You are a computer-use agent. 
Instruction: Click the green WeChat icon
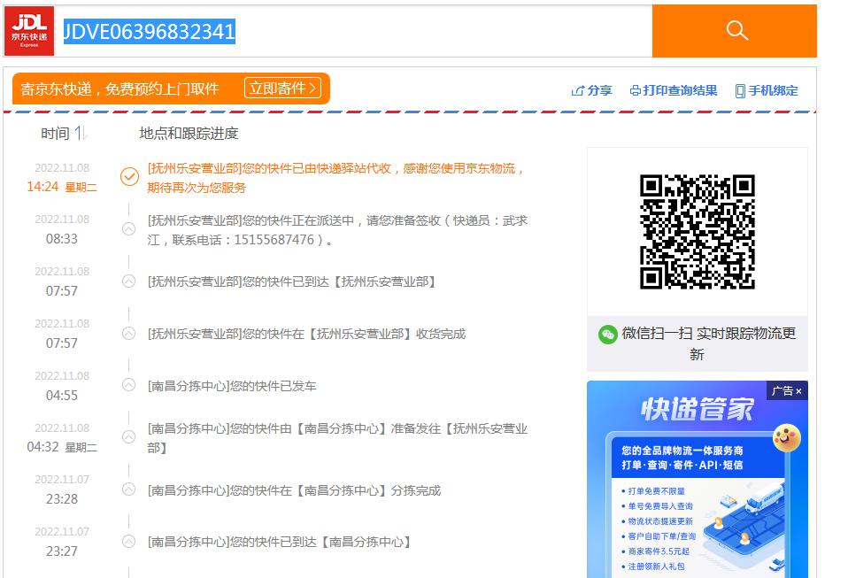(608, 335)
